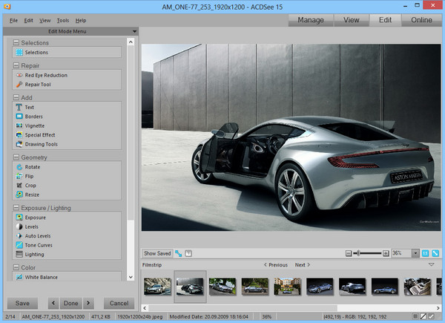This screenshot has height=323, width=445.
Task: Open the Selections tool
Action: (x=36, y=53)
